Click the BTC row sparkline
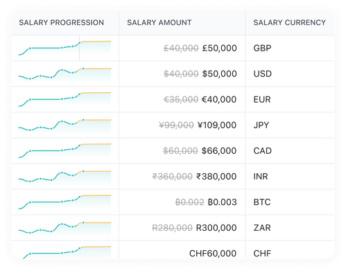The width and height of the screenshot is (346, 271). click(65, 202)
